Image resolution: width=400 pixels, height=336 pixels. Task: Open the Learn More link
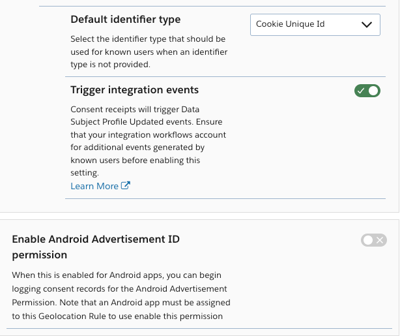pos(94,186)
